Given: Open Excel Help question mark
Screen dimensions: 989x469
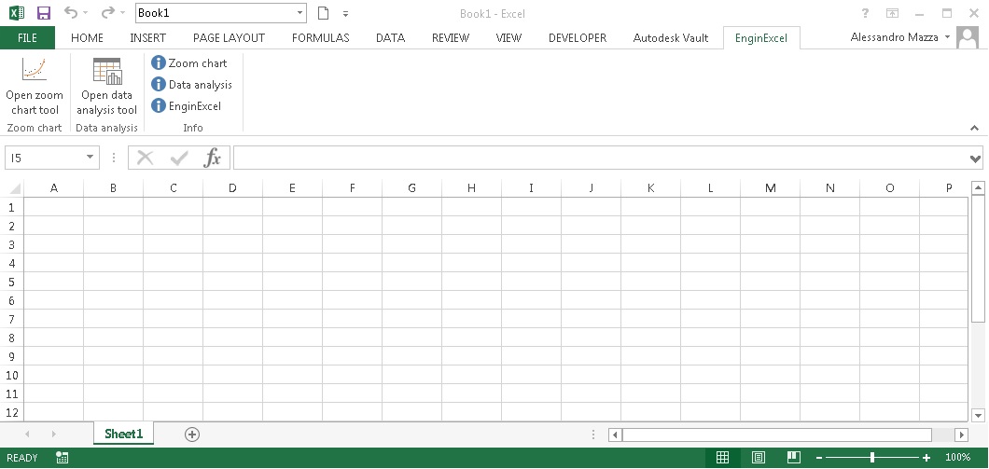Looking at the screenshot, I should 866,13.
